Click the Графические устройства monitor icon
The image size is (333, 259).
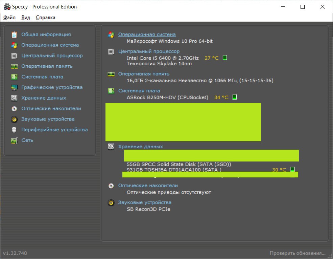click(14, 87)
